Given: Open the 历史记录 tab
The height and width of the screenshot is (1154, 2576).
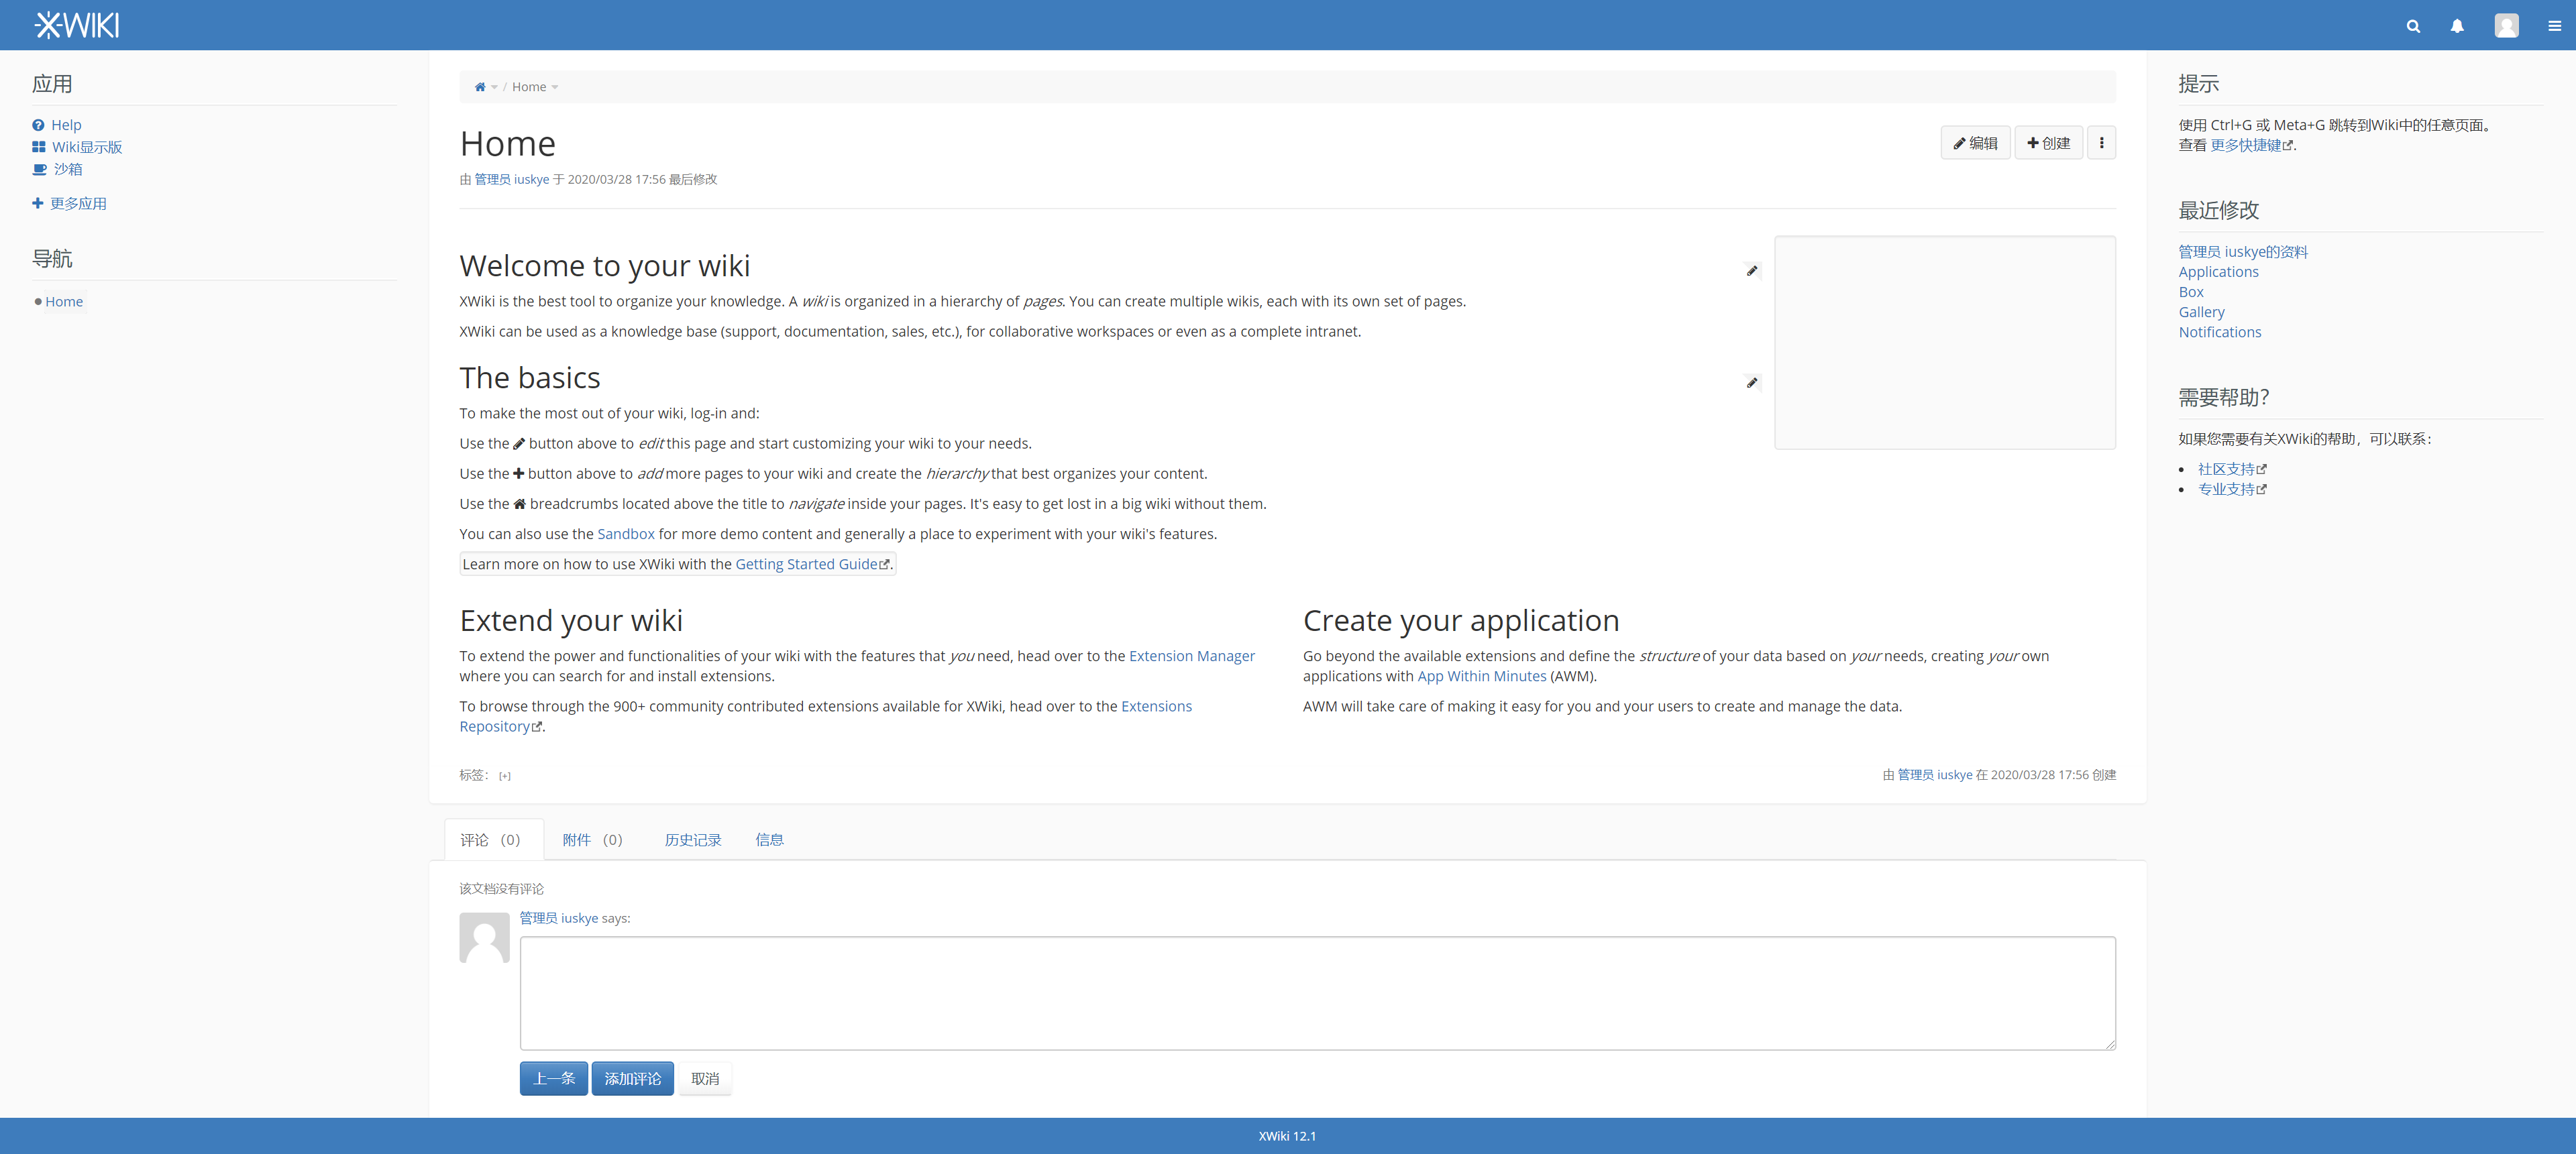Looking at the screenshot, I should click(x=692, y=840).
